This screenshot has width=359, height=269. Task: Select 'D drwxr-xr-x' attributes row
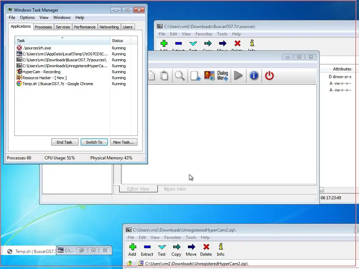click(340, 77)
